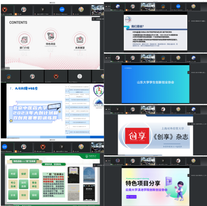Select the 如何选择 center tile

(x=23, y=185)
